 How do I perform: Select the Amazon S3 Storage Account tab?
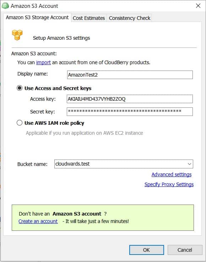pos(37,17)
